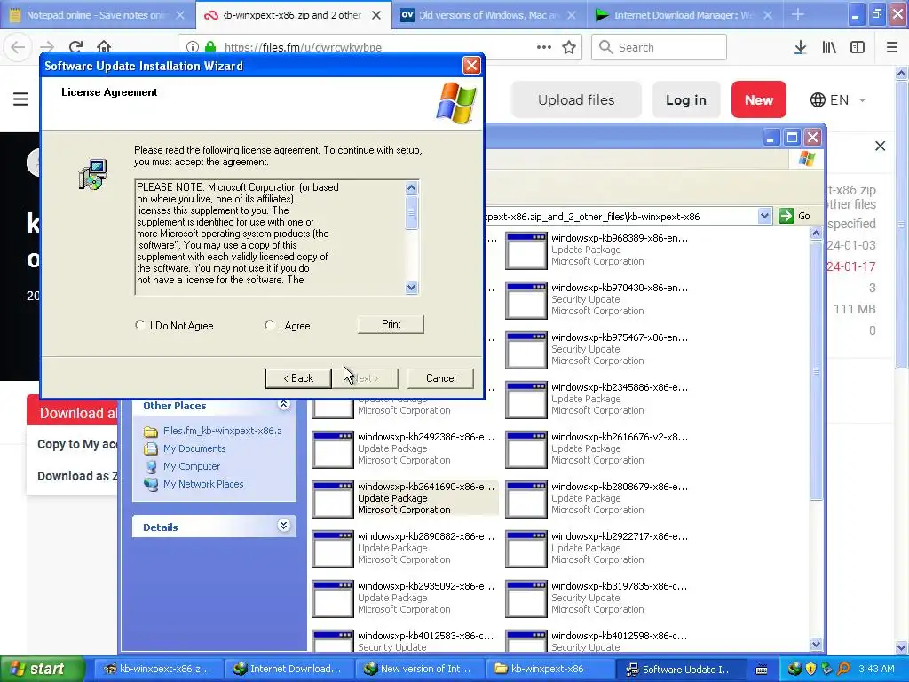Click the browser forward arrow
The image size is (909, 682).
coord(47,47)
